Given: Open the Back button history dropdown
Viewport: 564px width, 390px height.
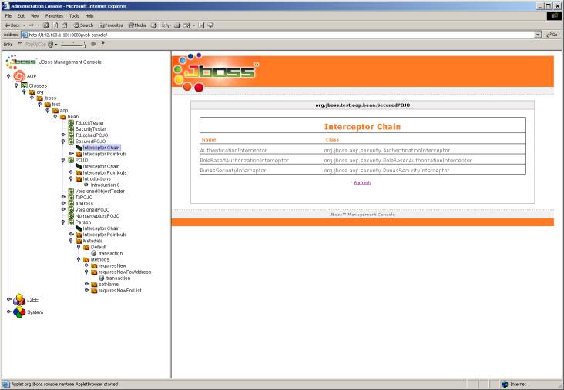Looking at the screenshot, I should tap(24, 25).
